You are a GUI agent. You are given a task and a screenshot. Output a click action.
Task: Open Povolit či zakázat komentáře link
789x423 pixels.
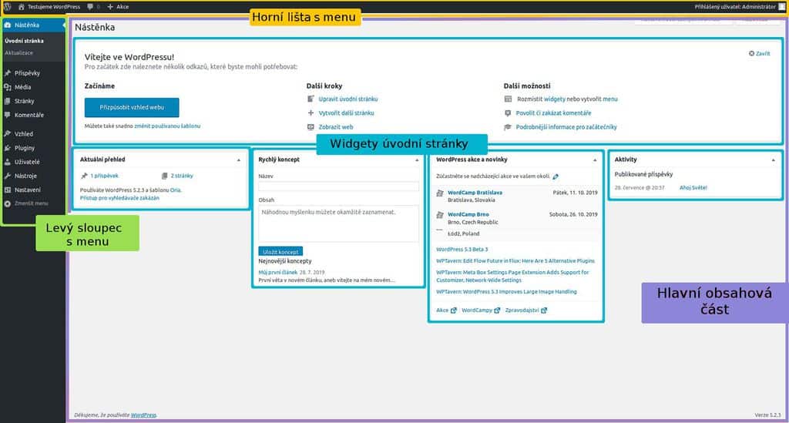coord(553,113)
